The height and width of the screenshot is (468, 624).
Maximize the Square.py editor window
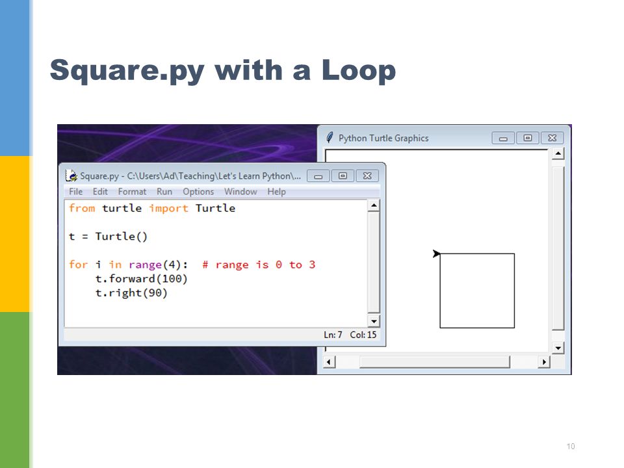tap(343, 176)
